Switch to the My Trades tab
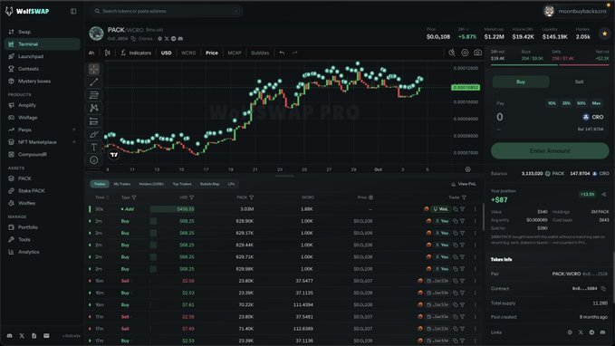The height and width of the screenshot is (346, 615). [122, 184]
